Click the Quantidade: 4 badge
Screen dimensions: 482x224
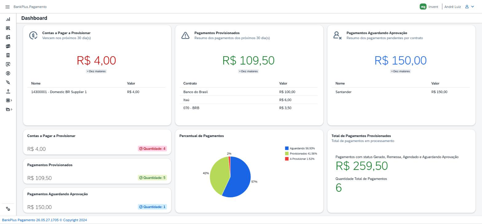[152, 149]
